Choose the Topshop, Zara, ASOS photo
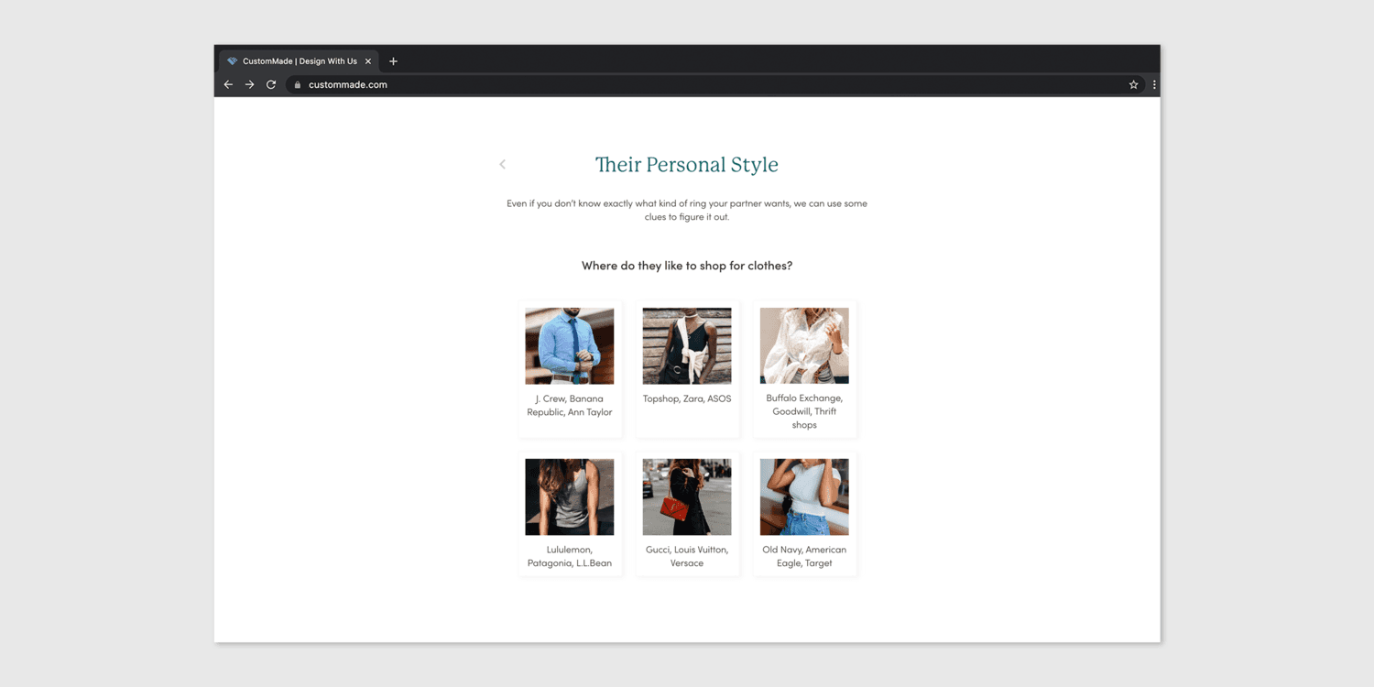Image resolution: width=1374 pixels, height=687 pixels. 687,345
